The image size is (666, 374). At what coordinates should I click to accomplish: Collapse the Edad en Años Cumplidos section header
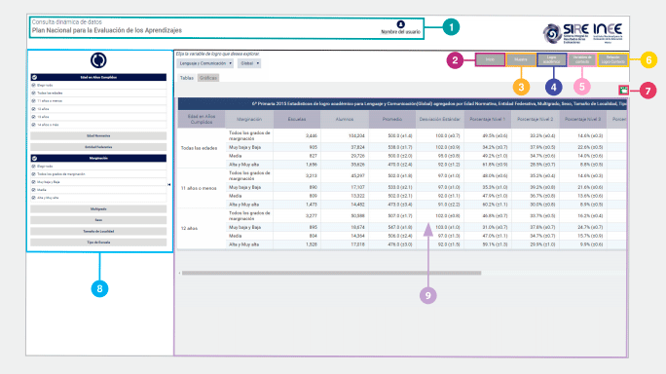98,77
